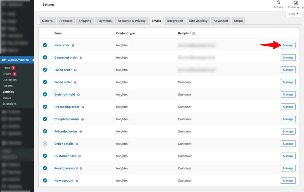Click the manual-send arrow icon beside Order details
304x192 pixels.
click(x=45, y=143)
